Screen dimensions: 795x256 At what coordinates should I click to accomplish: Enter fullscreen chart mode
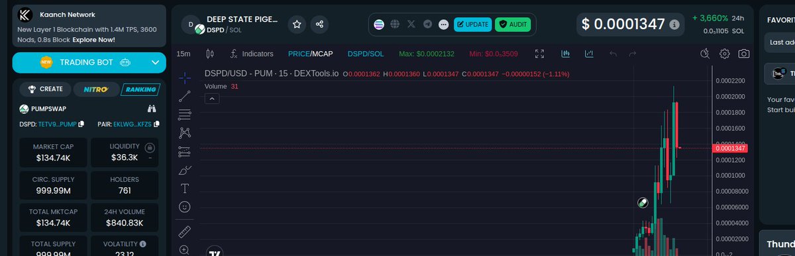[x=540, y=54]
